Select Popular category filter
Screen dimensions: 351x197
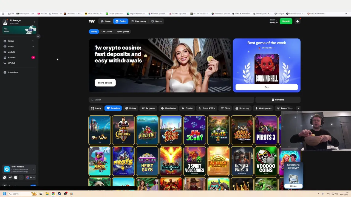click(187, 108)
